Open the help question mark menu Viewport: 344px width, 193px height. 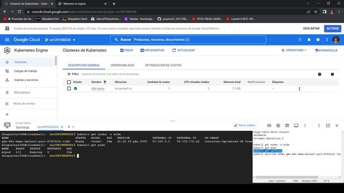(x=318, y=40)
